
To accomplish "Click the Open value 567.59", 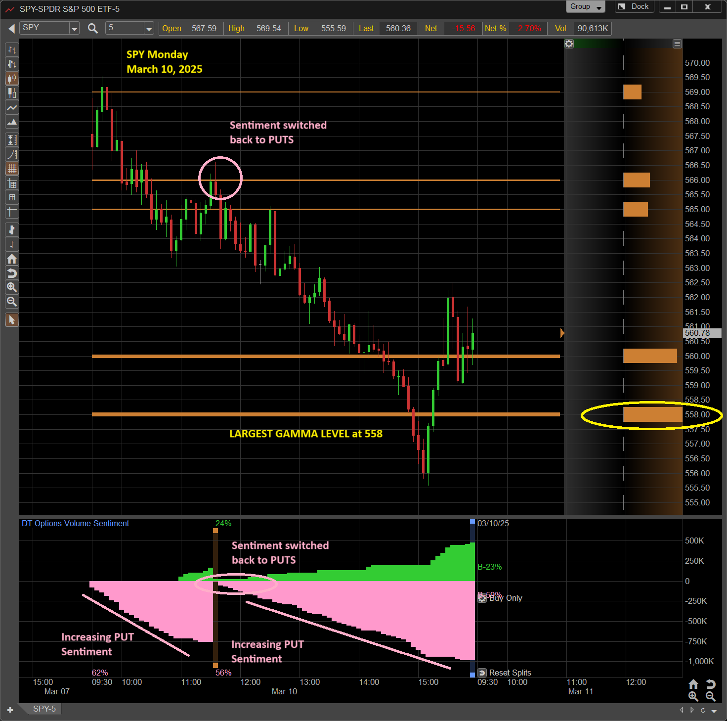I will 204,28.
